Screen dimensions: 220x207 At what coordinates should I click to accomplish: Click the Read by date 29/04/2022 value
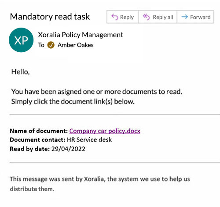68,149
